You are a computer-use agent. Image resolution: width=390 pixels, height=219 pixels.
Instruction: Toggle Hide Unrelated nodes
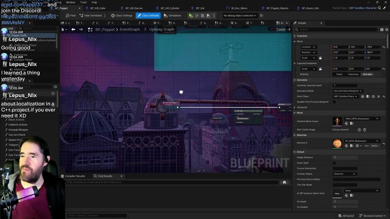coord(90,16)
